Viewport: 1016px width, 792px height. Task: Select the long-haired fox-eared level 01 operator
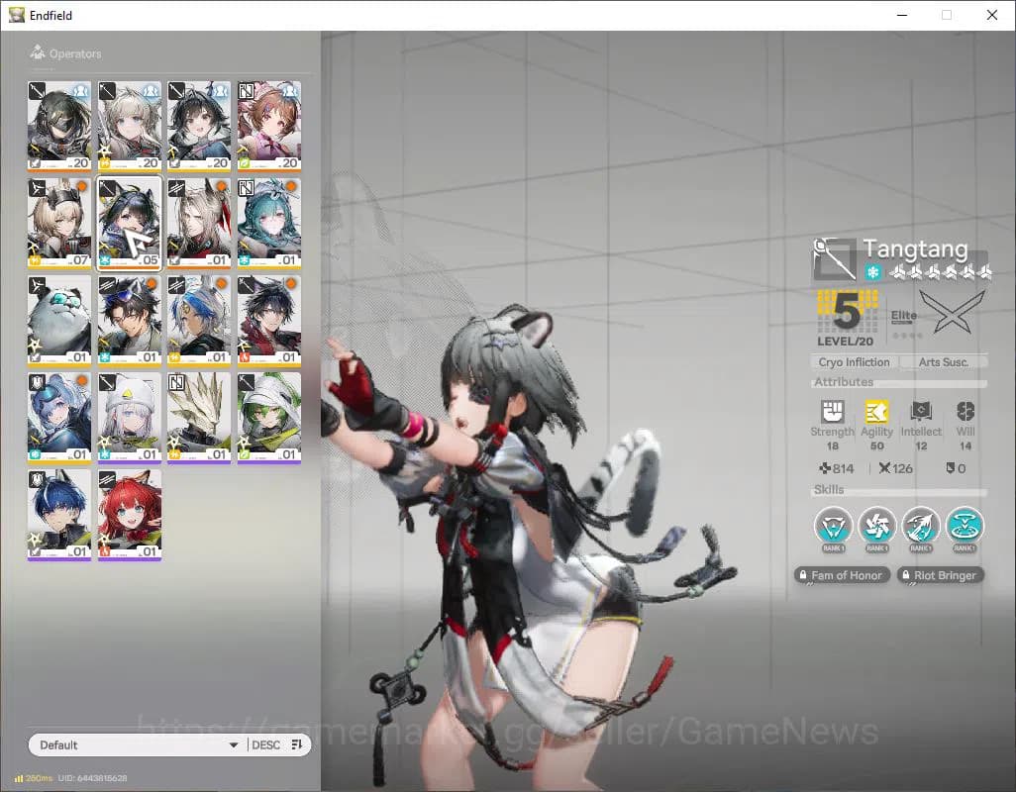pos(199,223)
